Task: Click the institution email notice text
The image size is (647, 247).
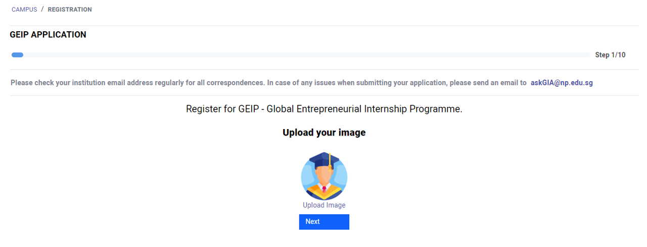Action: (268, 83)
